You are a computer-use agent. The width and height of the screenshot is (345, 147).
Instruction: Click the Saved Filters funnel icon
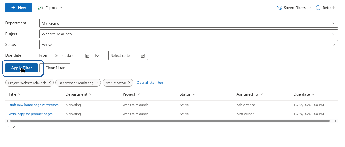pyautogui.click(x=279, y=8)
